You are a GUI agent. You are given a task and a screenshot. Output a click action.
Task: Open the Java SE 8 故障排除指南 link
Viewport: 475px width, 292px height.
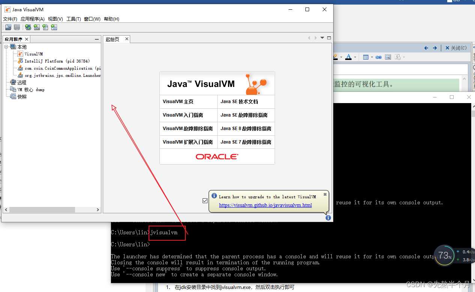pyautogui.click(x=246, y=129)
